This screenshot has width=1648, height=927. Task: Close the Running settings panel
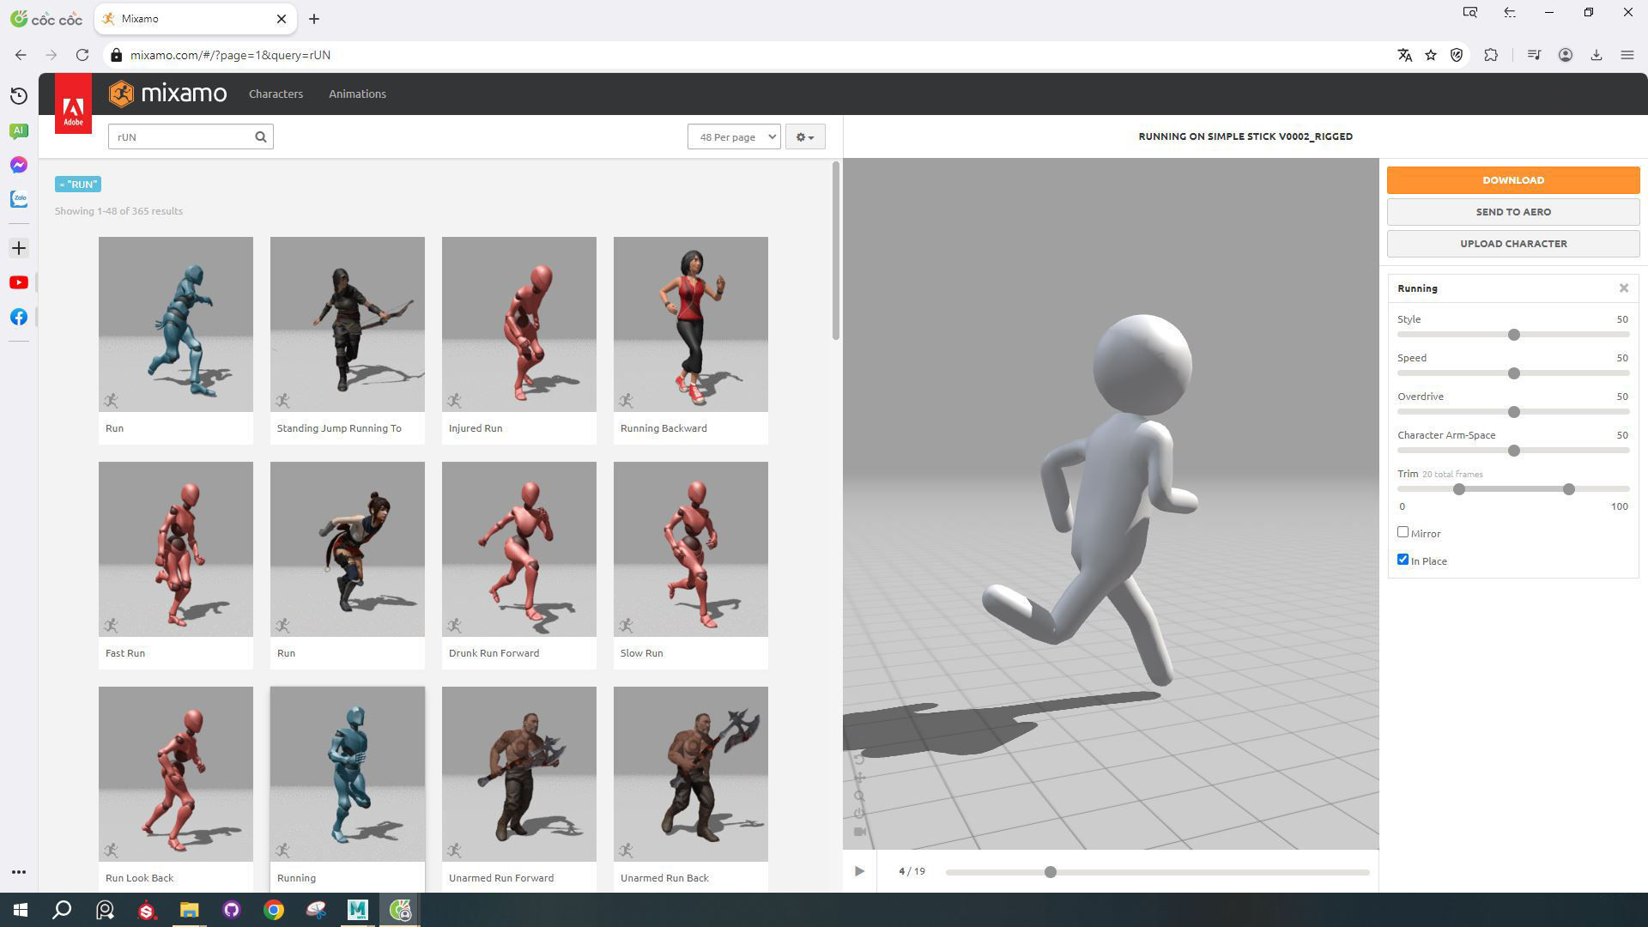[x=1623, y=288]
